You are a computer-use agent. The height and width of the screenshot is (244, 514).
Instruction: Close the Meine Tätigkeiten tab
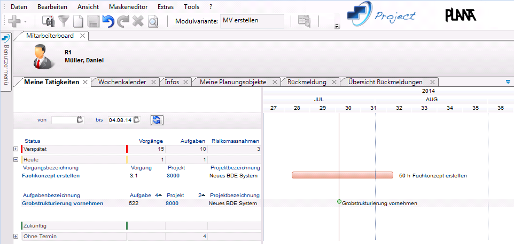tap(85, 82)
